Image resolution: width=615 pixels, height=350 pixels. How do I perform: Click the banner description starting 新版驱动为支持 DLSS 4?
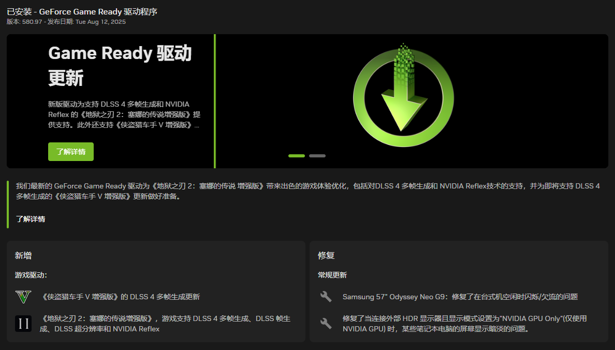pos(124,114)
